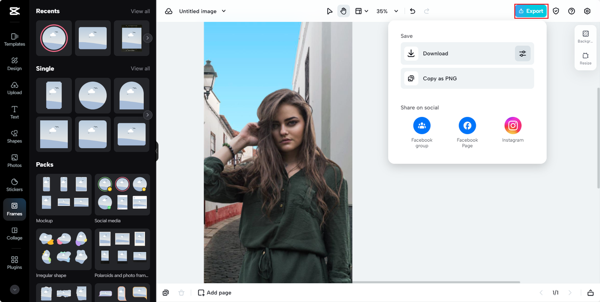Click the Export button
The width and height of the screenshot is (600, 302).
[531, 11]
